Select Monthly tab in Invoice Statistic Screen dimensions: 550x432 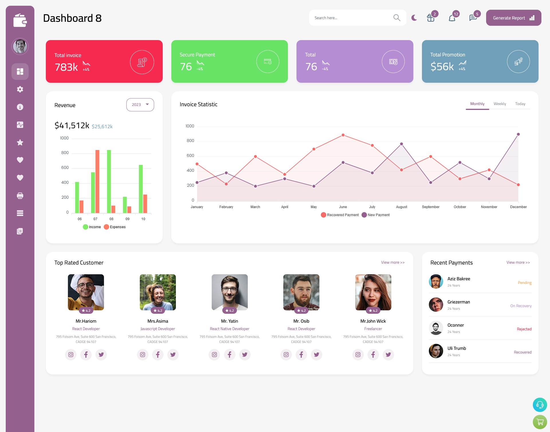[x=477, y=104]
